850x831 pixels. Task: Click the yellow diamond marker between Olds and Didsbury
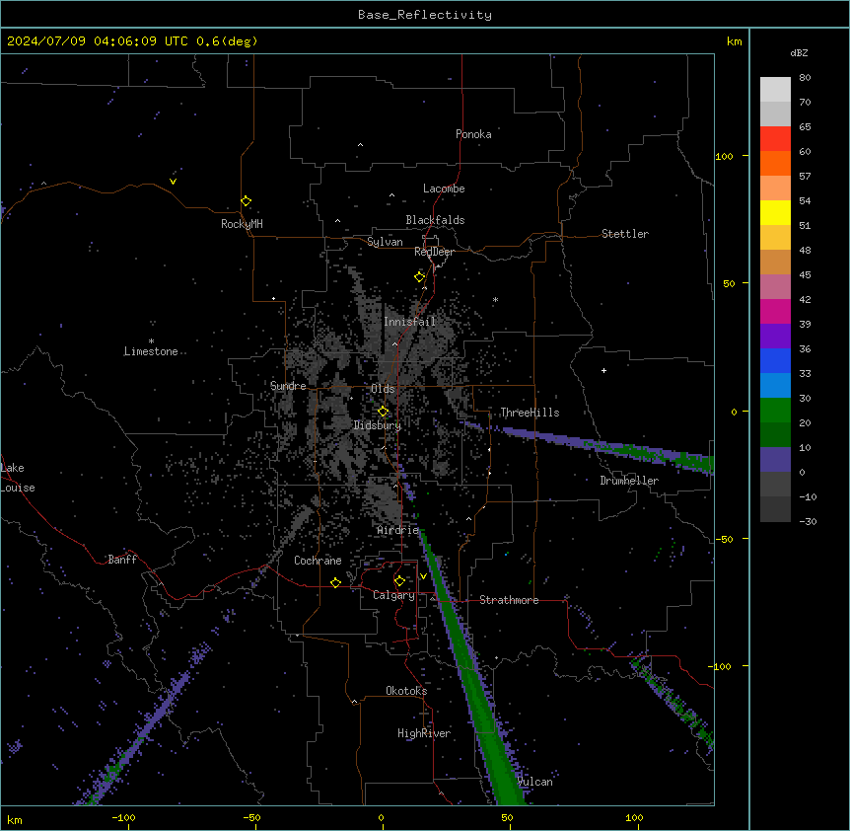tap(383, 412)
